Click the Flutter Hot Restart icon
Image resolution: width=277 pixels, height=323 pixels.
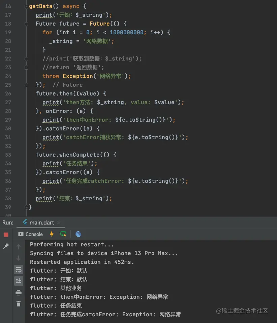pyautogui.click(x=63, y=234)
